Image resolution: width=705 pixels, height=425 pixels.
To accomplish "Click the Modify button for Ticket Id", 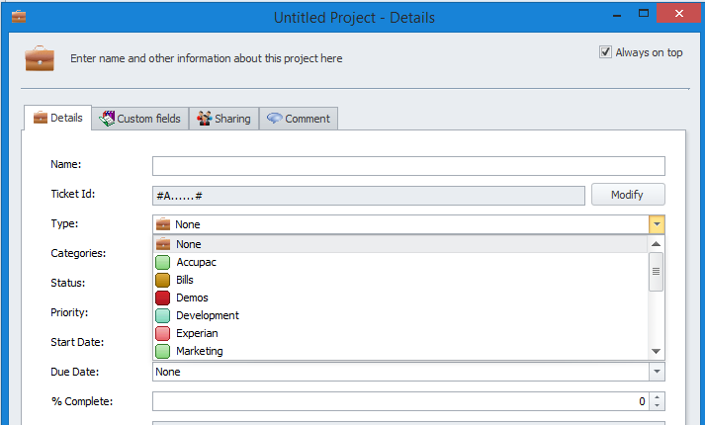I will pyautogui.click(x=627, y=195).
